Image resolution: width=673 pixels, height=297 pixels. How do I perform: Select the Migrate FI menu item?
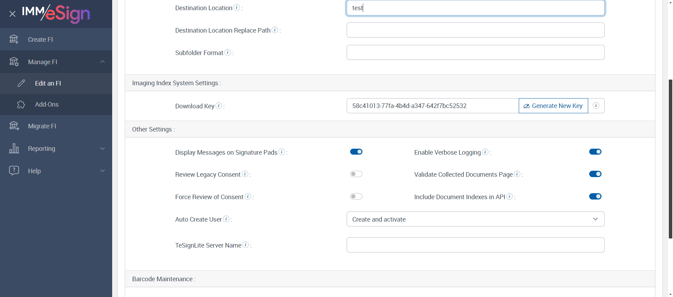[42, 126]
